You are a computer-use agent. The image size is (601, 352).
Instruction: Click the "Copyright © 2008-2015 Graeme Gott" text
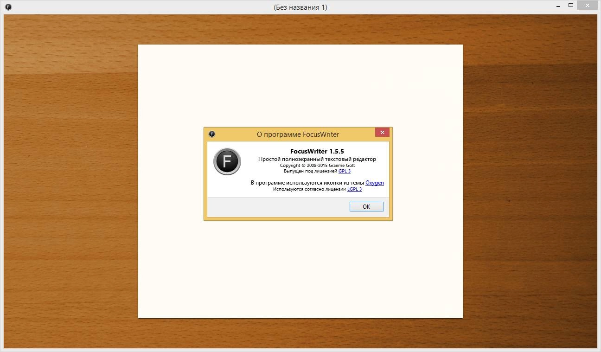(317, 165)
